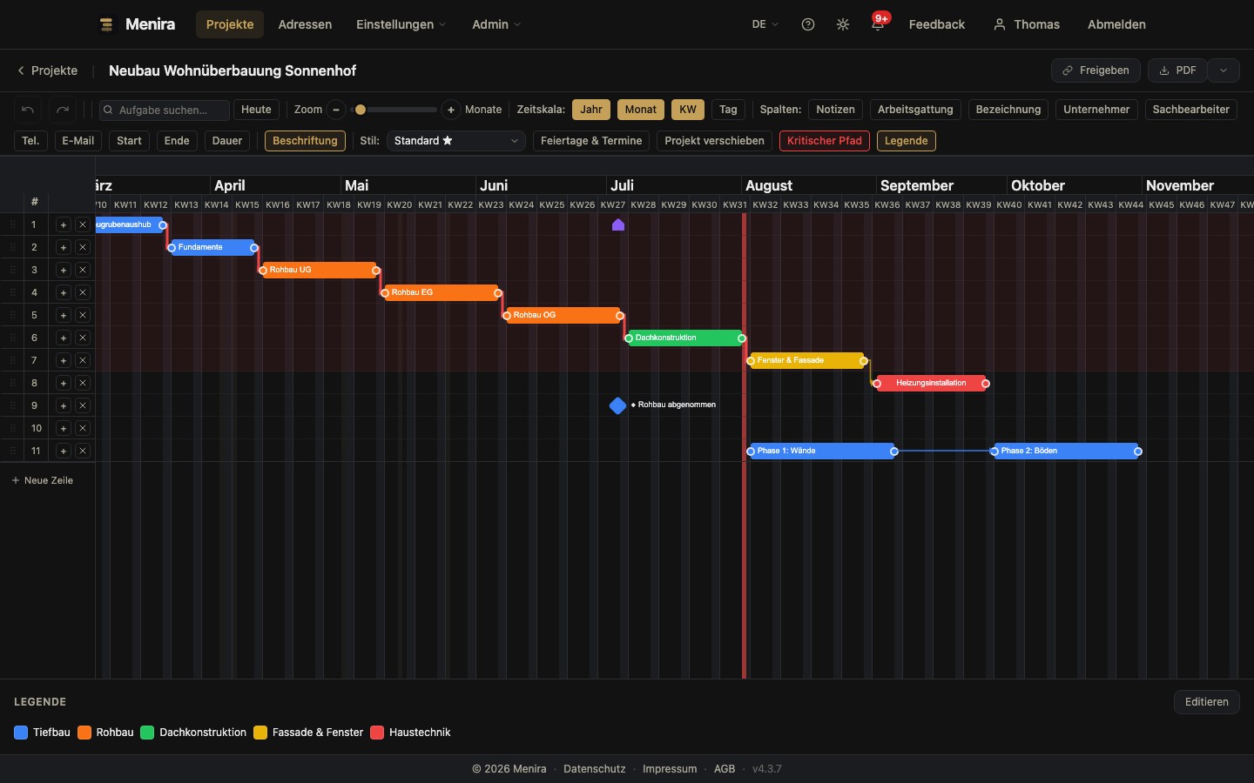The image size is (1254, 783).
Task: Click the undo arrow icon
Action: (x=28, y=110)
